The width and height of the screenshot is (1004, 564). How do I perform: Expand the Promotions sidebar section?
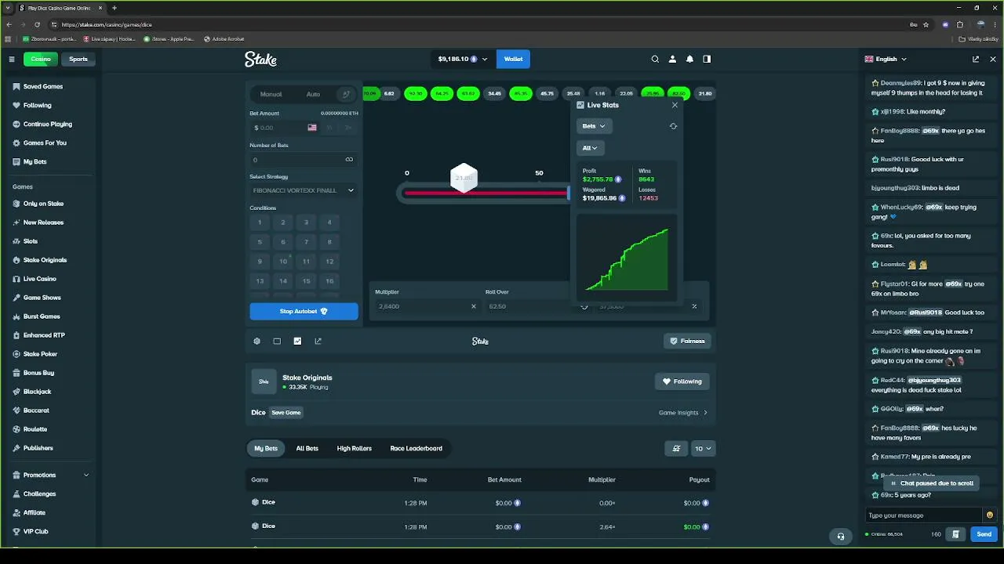point(51,475)
